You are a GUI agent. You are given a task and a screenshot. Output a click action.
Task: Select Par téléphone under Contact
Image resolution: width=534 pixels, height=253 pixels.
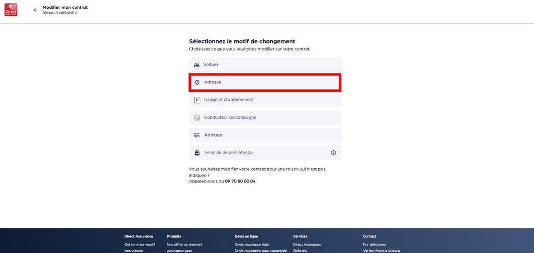coord(374,245)
